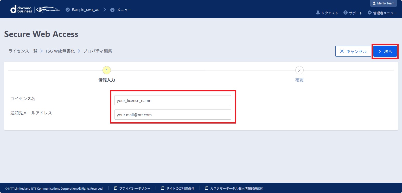Image resolution: width=402 pixels, height=193 pixels.
Task: Click the ライセンス名 input field
Action: 173,100
